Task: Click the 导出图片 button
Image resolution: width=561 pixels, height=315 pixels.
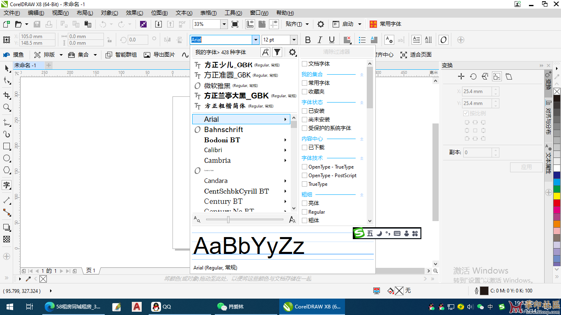Action: [x=159, y=55]
